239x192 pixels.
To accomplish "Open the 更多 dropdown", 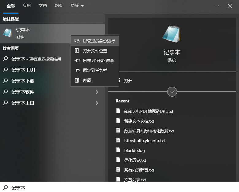I will click(77, 6).
